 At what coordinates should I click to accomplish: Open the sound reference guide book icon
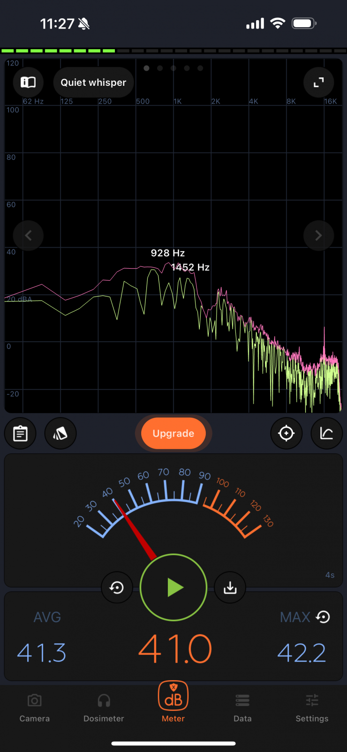(x=28, y=83)
